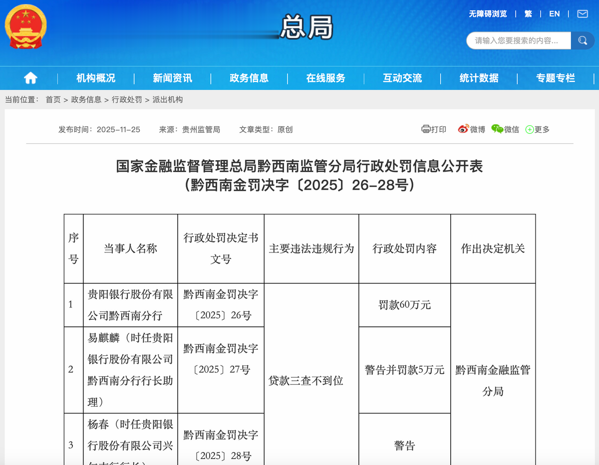Click the home icon in navigation bar
The height and width of the screenshot is (465, 599).
click(x=31, y=78)
